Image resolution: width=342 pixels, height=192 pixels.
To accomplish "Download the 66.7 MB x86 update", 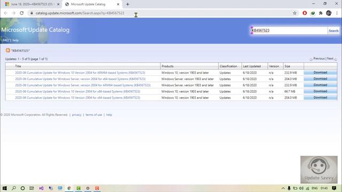I will click(320, 91).
